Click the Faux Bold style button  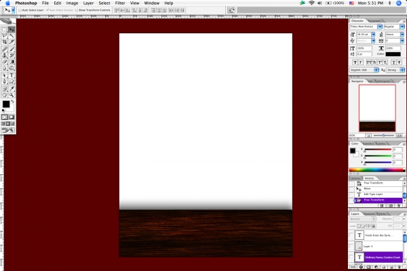pyautogui.click(x=355, y=62)
